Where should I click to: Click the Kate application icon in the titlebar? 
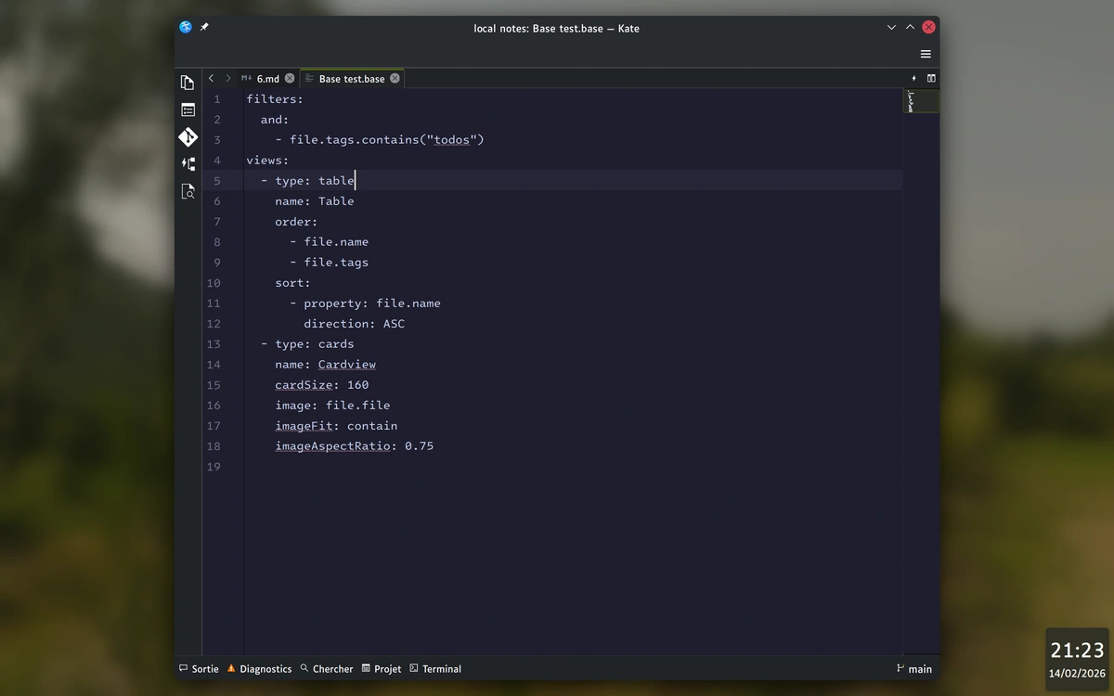pyautogui.click(x=185, y=27)
